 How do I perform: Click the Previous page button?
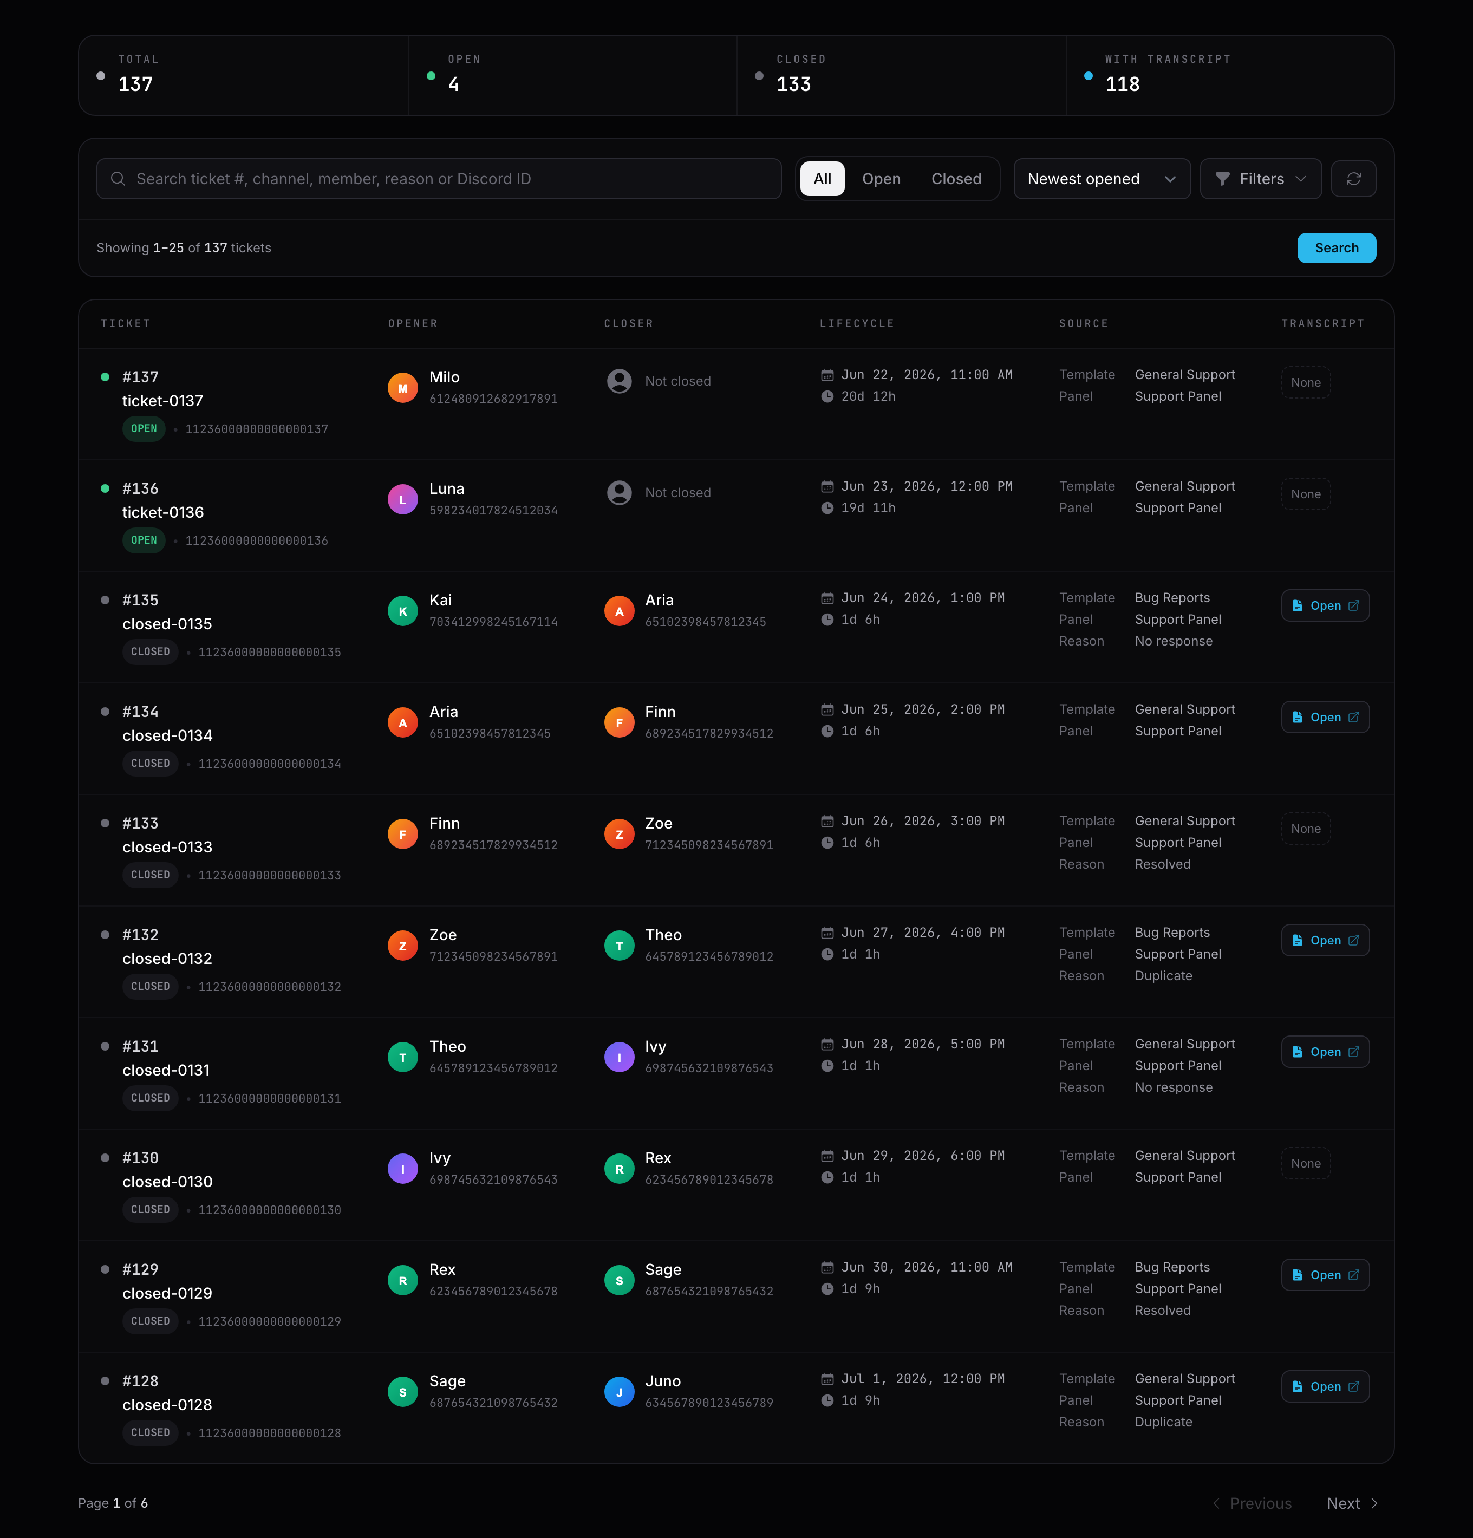1252,1503
